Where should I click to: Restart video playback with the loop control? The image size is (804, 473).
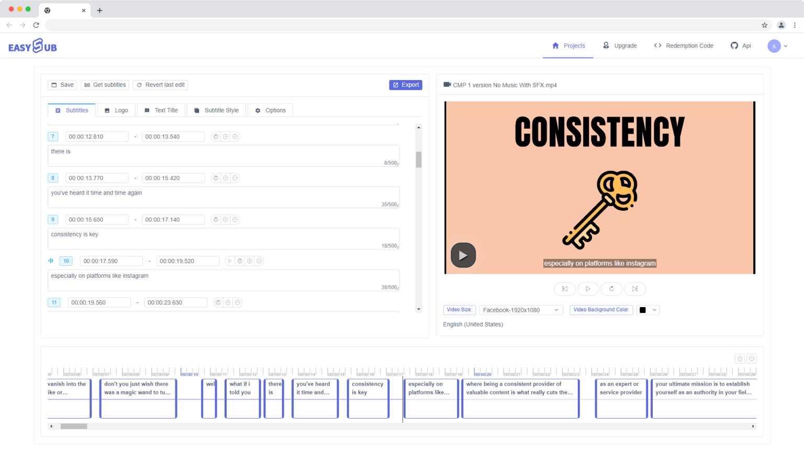tap(611, 289)
